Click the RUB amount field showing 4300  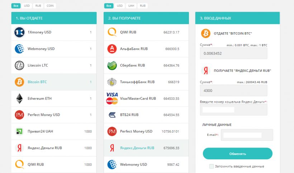234,90
